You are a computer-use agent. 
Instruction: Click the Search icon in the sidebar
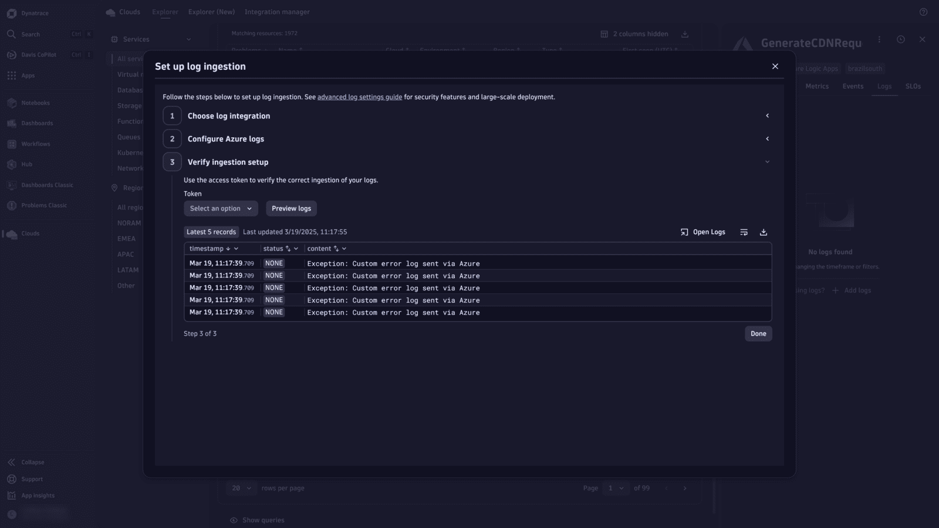coord(29,34)
